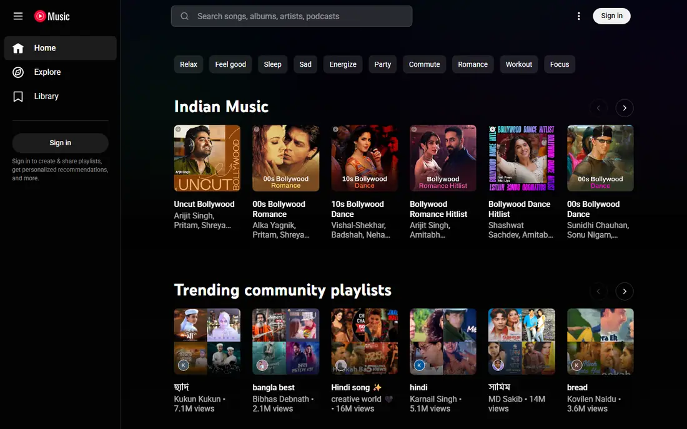Open Explore in the sidebar
The width and height of the screenshot is (687, 429).
click(60, 72)
